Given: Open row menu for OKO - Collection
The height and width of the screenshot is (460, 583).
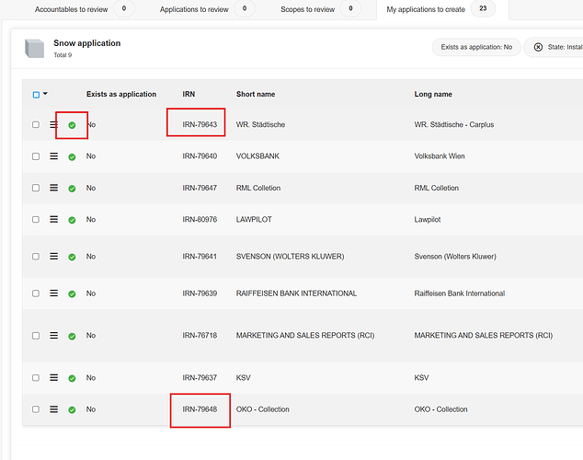Looking at the screenshot, I should click(x=54, y=409).
